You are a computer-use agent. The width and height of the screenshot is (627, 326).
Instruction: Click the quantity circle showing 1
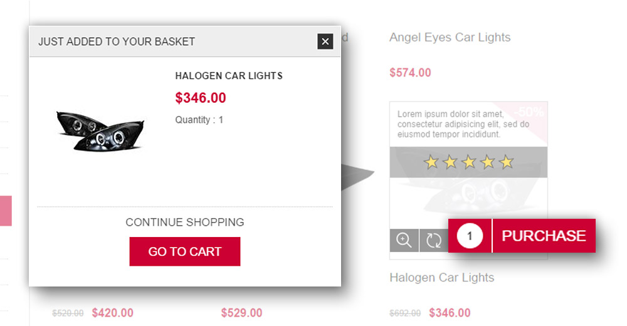[470, 236]
